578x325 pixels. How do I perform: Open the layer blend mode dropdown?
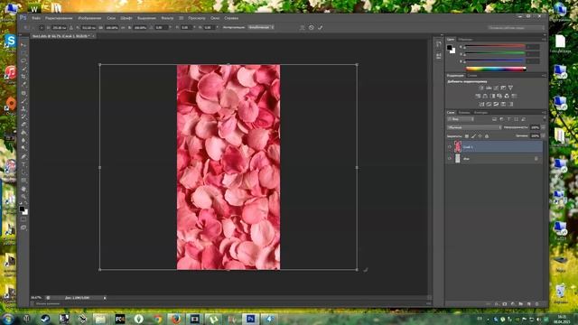tap(474, 127)
